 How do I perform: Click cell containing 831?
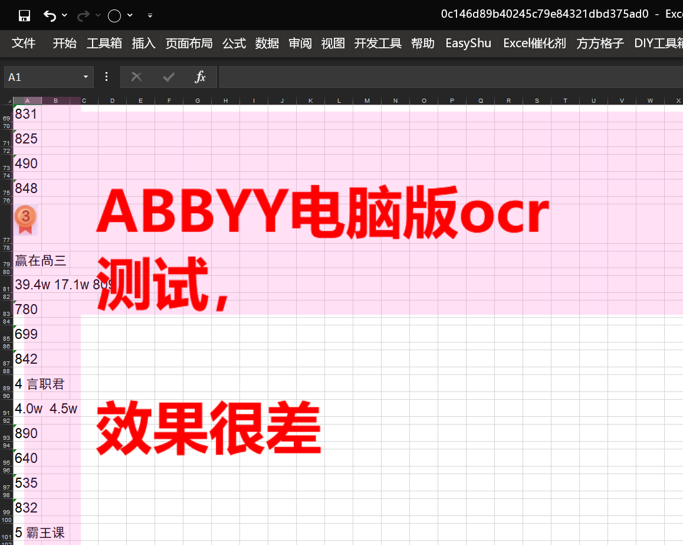[x=28, y=114]
